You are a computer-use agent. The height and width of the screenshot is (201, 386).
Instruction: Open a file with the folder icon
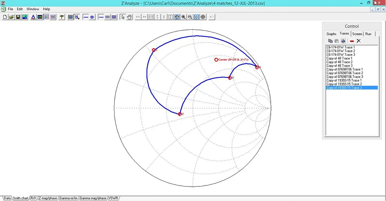click(11, 17)
